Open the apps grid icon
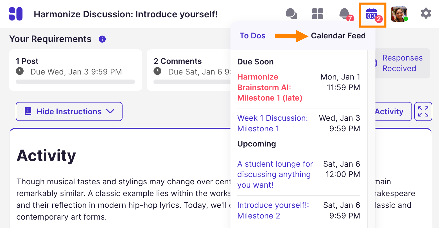The image size is (439, 228). tap(318, 13)
